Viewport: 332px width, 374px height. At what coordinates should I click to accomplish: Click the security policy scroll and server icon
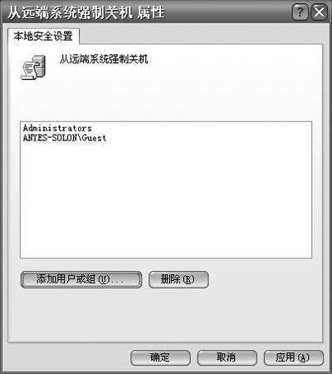point(33,67)
